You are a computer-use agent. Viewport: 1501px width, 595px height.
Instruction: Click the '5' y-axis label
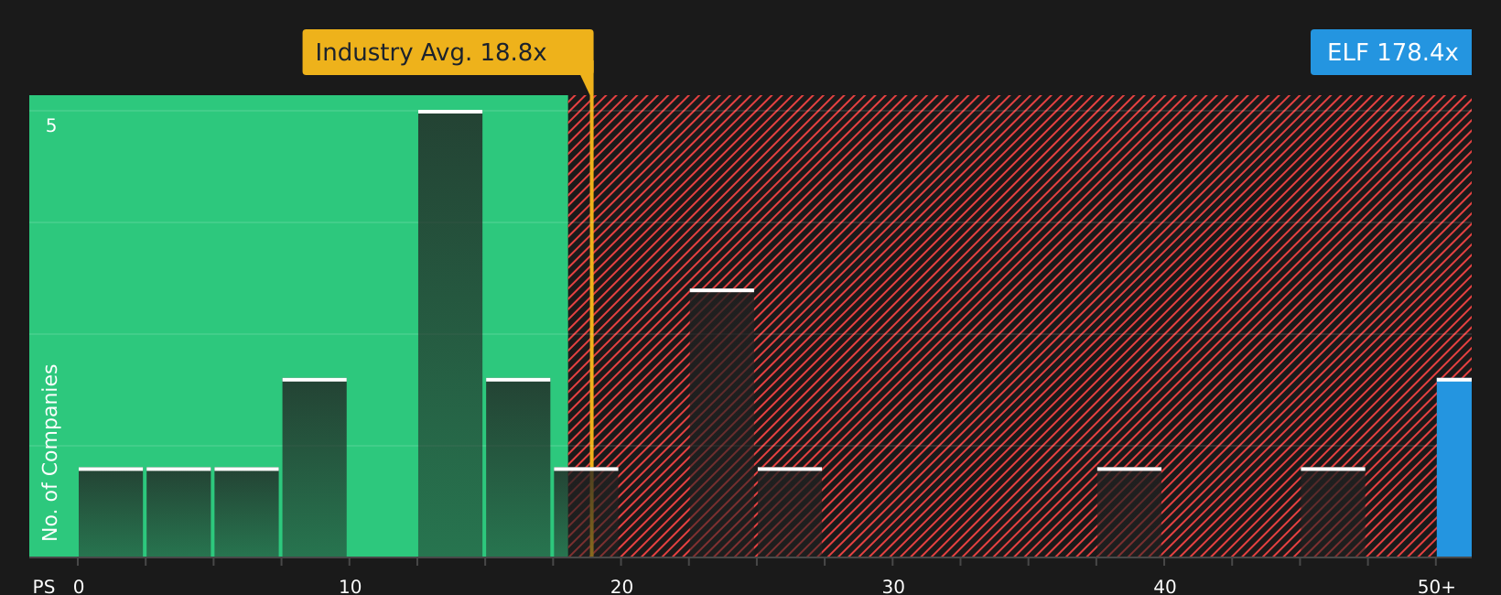(x=51, y=125)
